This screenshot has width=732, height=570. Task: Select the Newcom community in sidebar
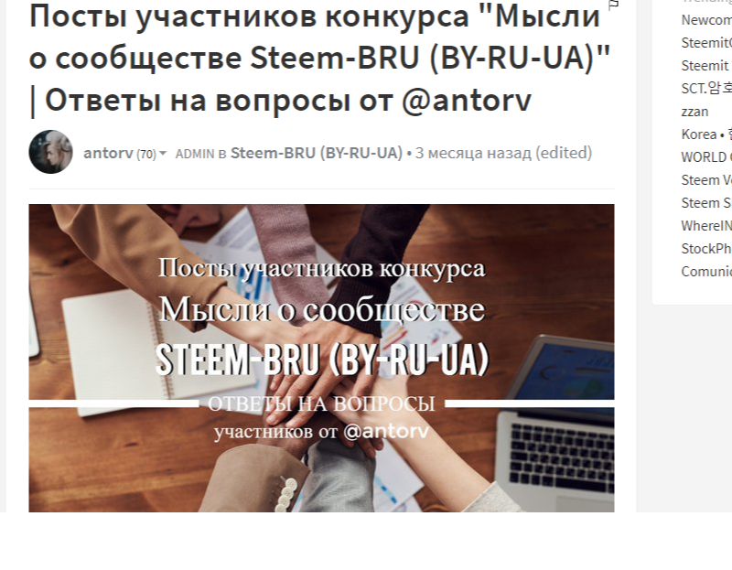pos(706,20)
